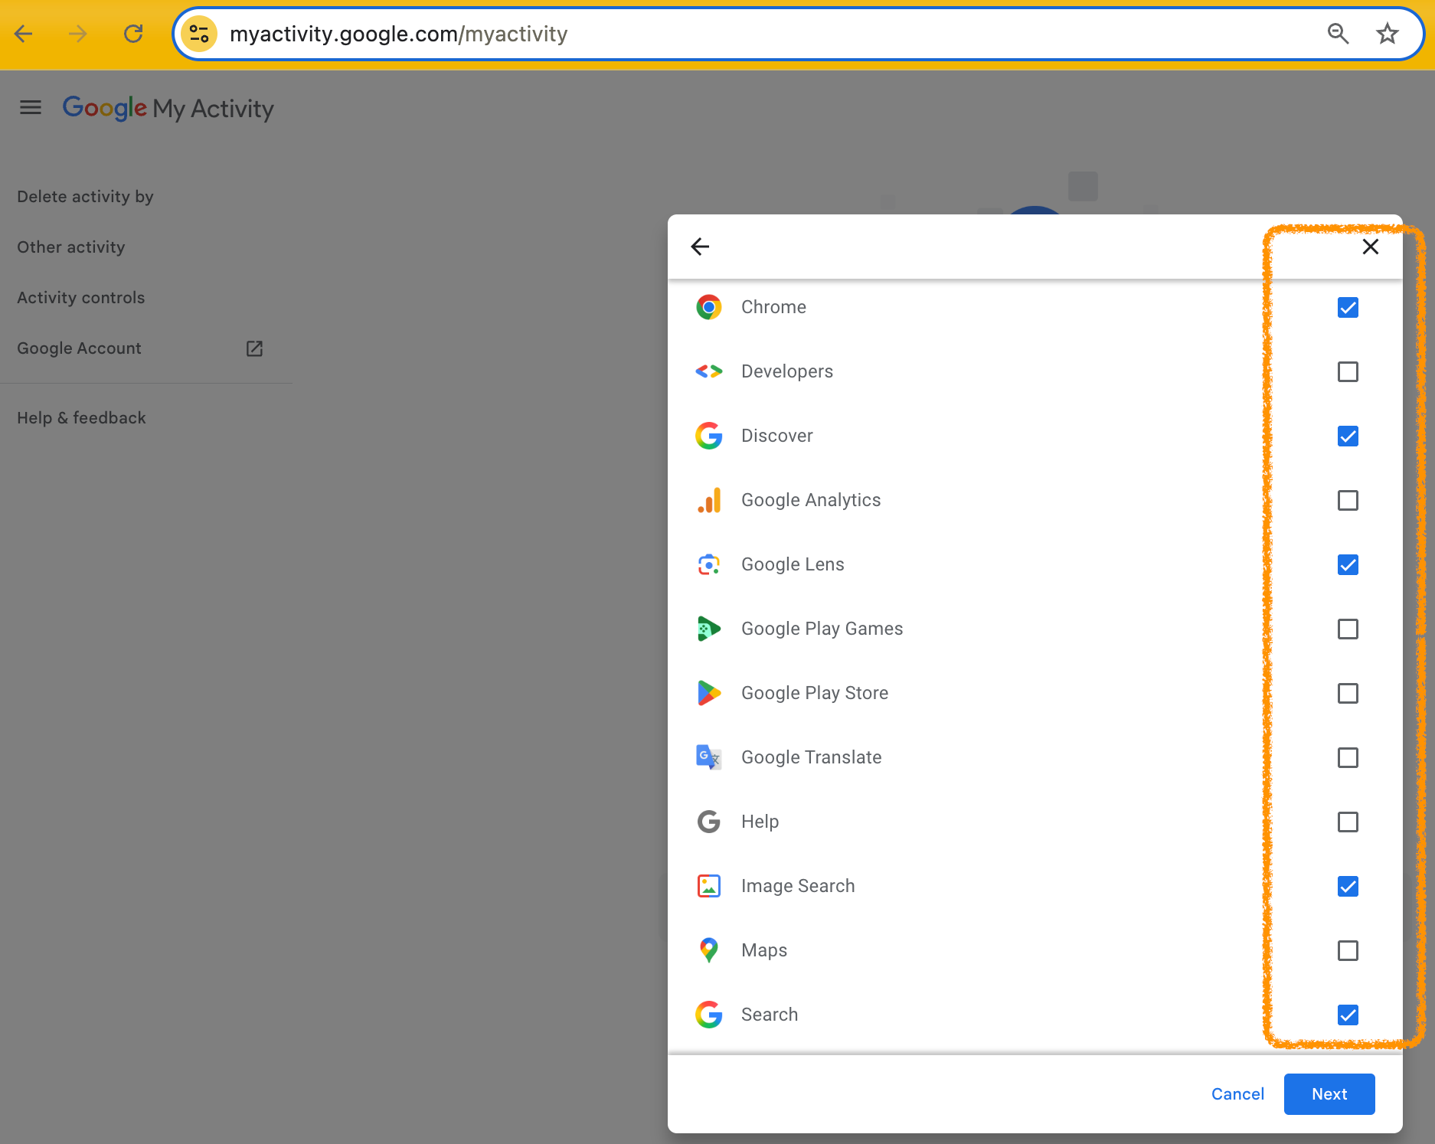Open Activity controls in sidebar

point(80,298)
